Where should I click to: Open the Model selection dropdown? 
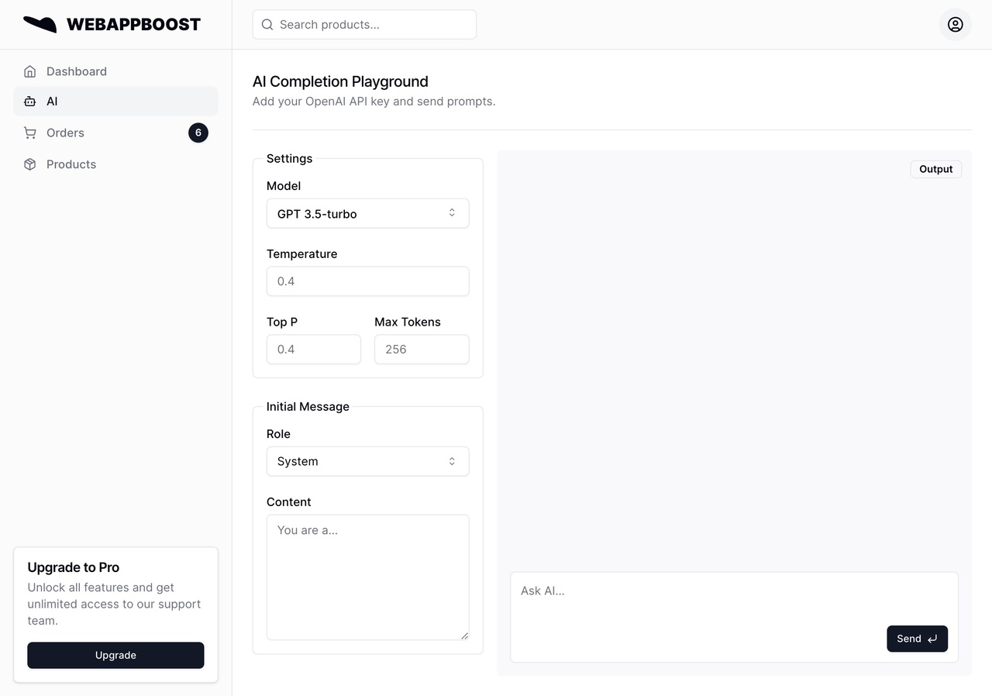367,213
